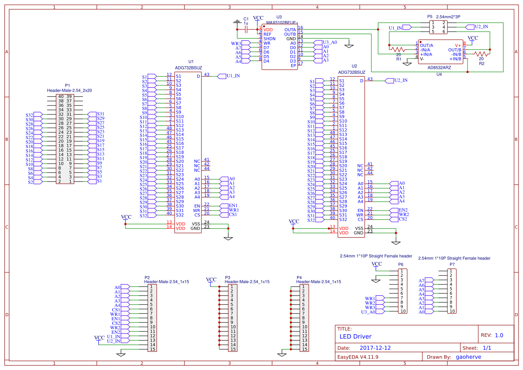The image size is (523, 370).
Task: Select resistor R2 symbol
Action: [x=482, y=55]
